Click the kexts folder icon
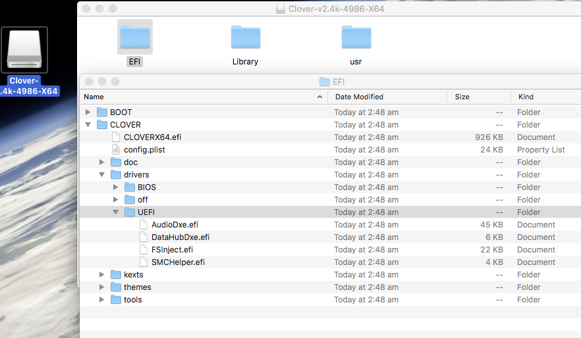This screenshot has height=338, width=581. pyautogui.click(x=116, y=274)
